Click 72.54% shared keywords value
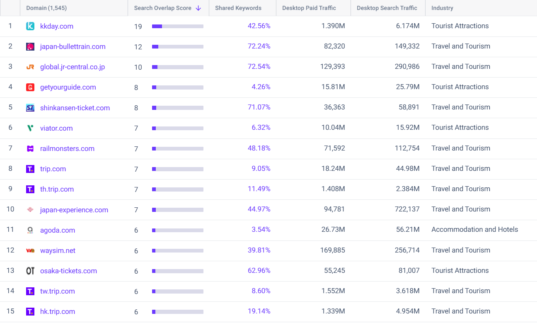This screenshot has width=537, height=323. (x=259, y=66)
